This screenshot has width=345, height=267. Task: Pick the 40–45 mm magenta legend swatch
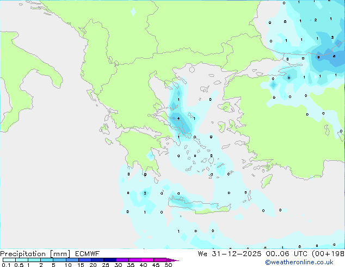coord(147,260)
